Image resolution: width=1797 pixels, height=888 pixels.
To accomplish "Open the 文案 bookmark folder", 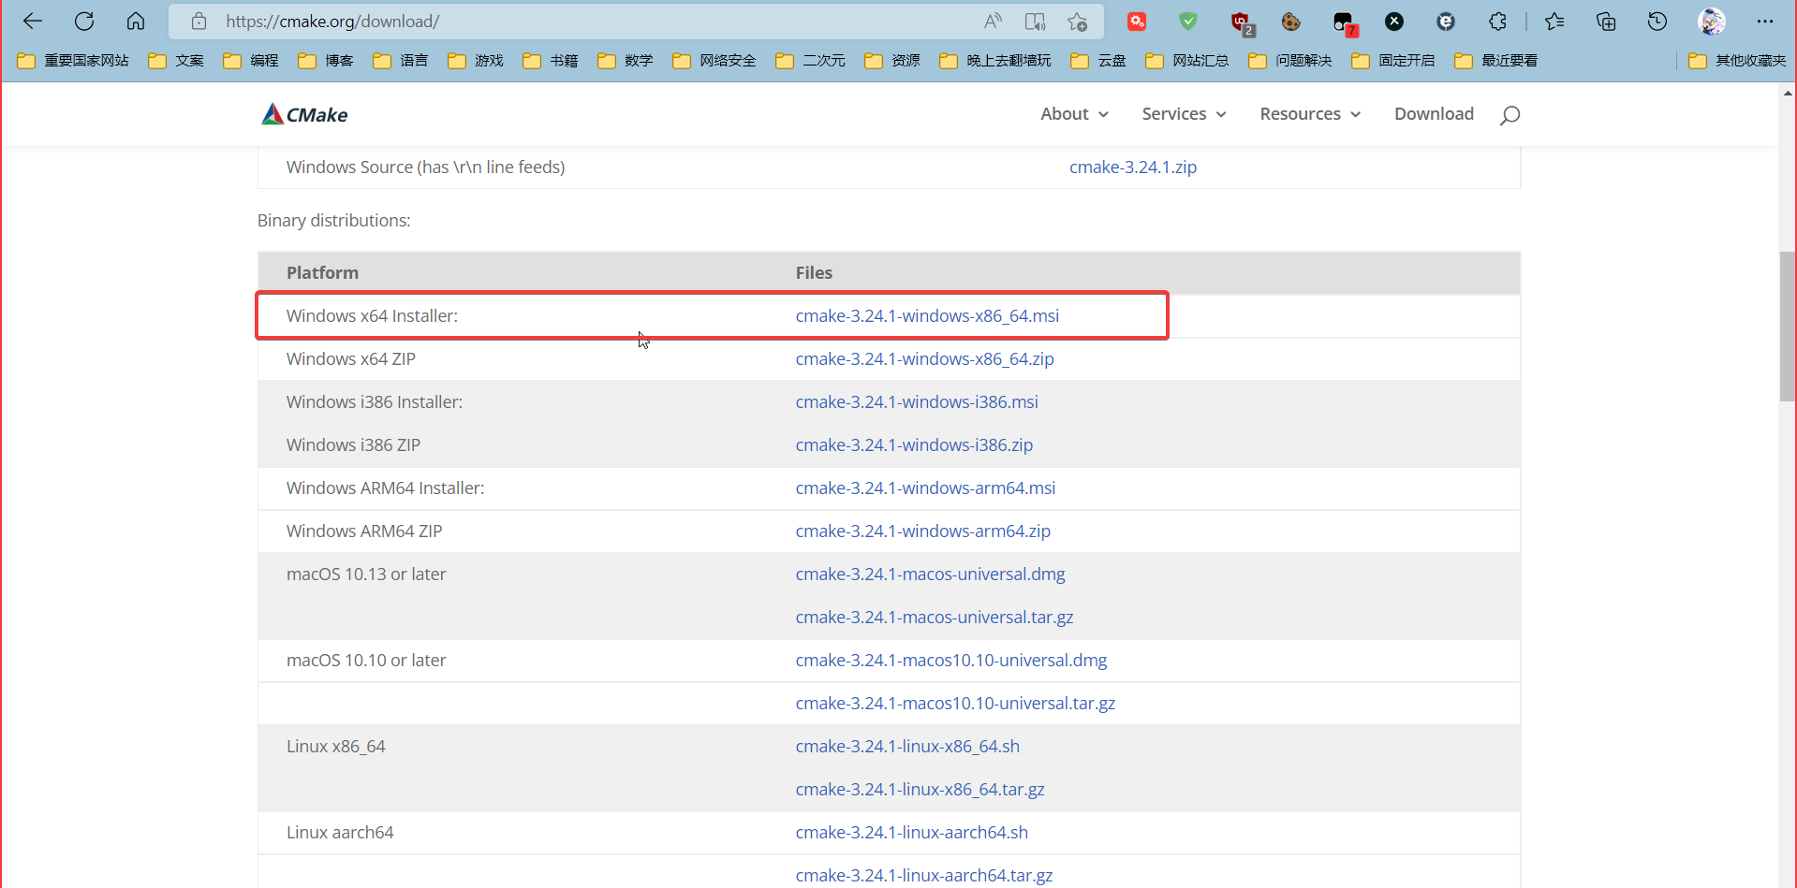I will 176,61.
